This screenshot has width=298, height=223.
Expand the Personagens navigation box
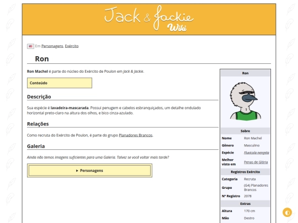[x=89, y=171]
